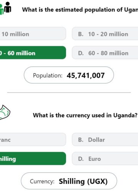Image resolution: width=138 pixels, height=194 pixels.
Task: Choose answer D. 60 - 80 million
Action: pyautogui.click(x=105, y=53)
